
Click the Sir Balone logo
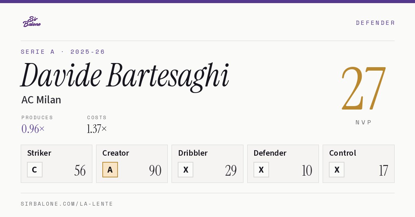coord(32,22)
